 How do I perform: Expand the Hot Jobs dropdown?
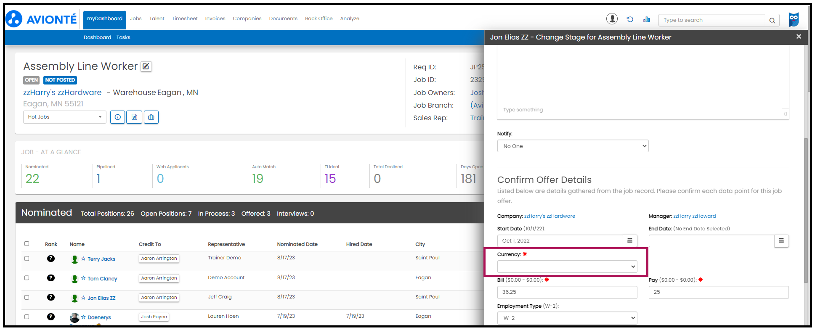coord(64,117)
